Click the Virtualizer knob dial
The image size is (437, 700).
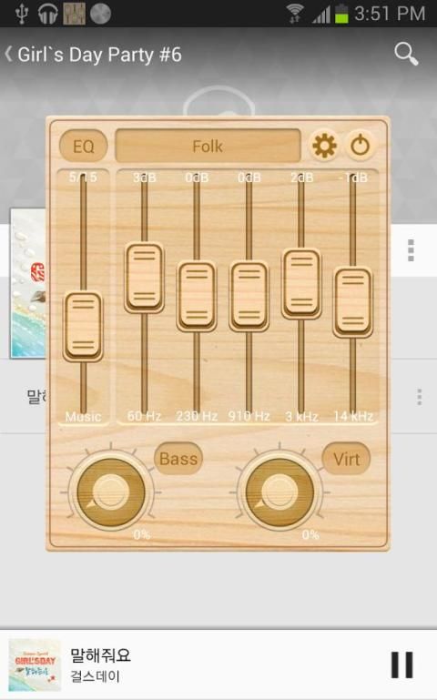(279, 492)
